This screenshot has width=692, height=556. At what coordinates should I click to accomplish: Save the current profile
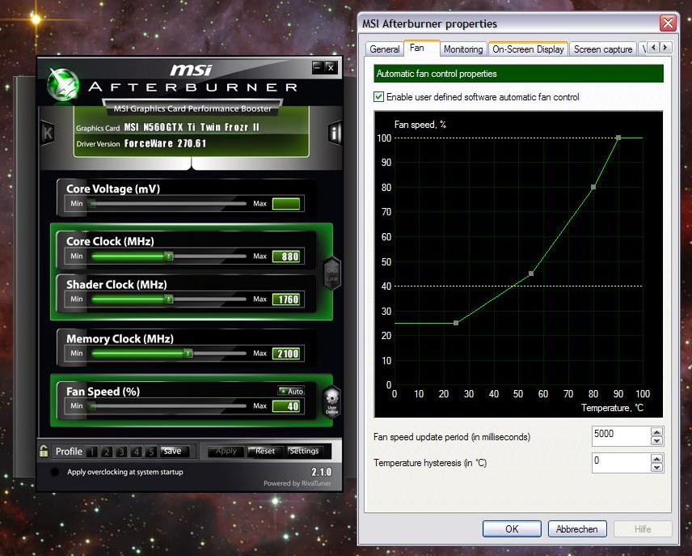pos(175,451)
